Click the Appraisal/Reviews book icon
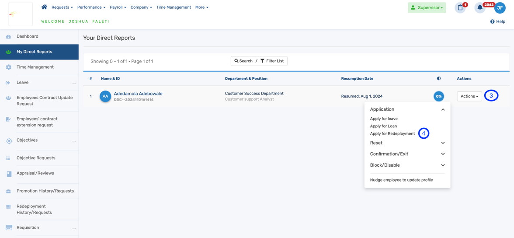 [x=9, y=174]
